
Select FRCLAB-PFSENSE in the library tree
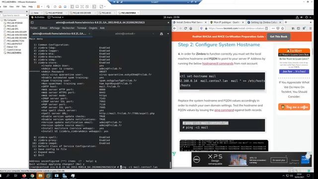15,23
